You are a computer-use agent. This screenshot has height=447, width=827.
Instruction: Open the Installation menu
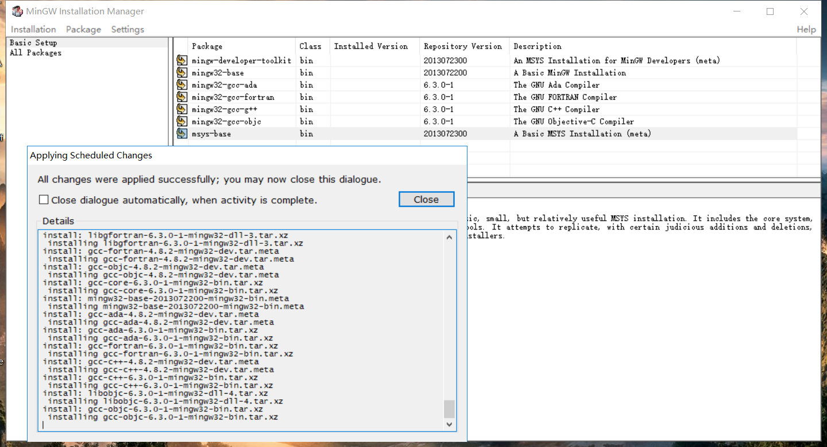pos(33,29)
